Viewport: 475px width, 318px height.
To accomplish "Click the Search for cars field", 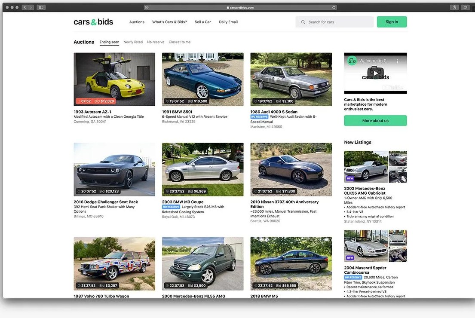I will pos(334,22).
